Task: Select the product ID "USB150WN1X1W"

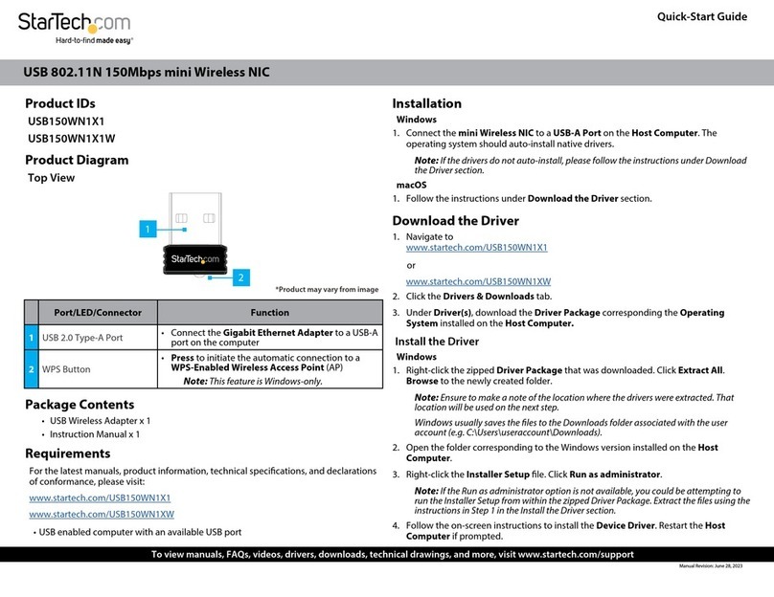Action: pos(72,139)
